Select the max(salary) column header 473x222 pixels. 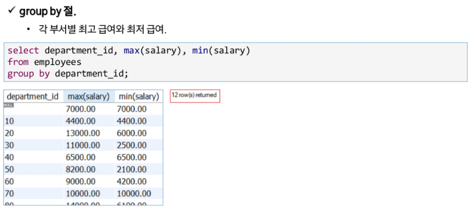click(89, 96)
